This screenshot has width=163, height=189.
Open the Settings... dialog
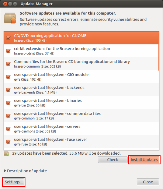pyautogui.click(x=14, y=182)
